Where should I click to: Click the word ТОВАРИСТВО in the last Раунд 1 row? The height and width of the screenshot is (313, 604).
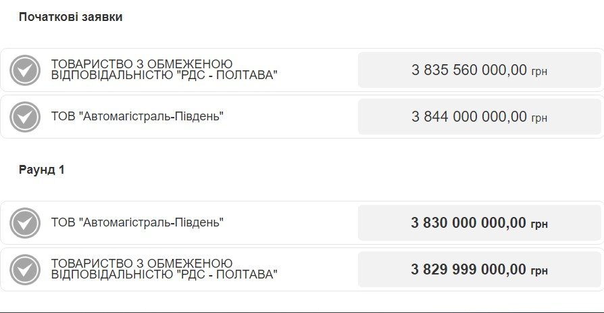pos(90,263)
